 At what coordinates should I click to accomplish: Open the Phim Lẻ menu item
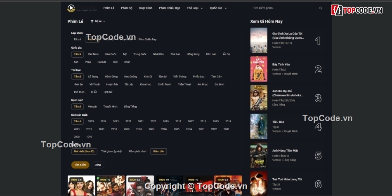coord(109,8)
